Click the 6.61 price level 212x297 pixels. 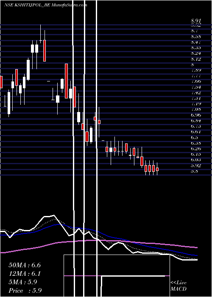[196, 132]
